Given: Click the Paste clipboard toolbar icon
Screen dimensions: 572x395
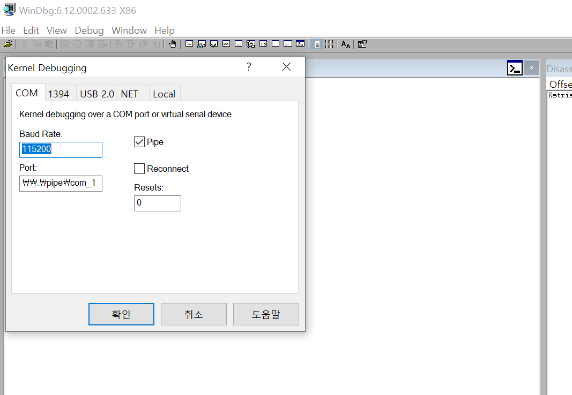Looking at the screenshot, I should tap(49, 44).
